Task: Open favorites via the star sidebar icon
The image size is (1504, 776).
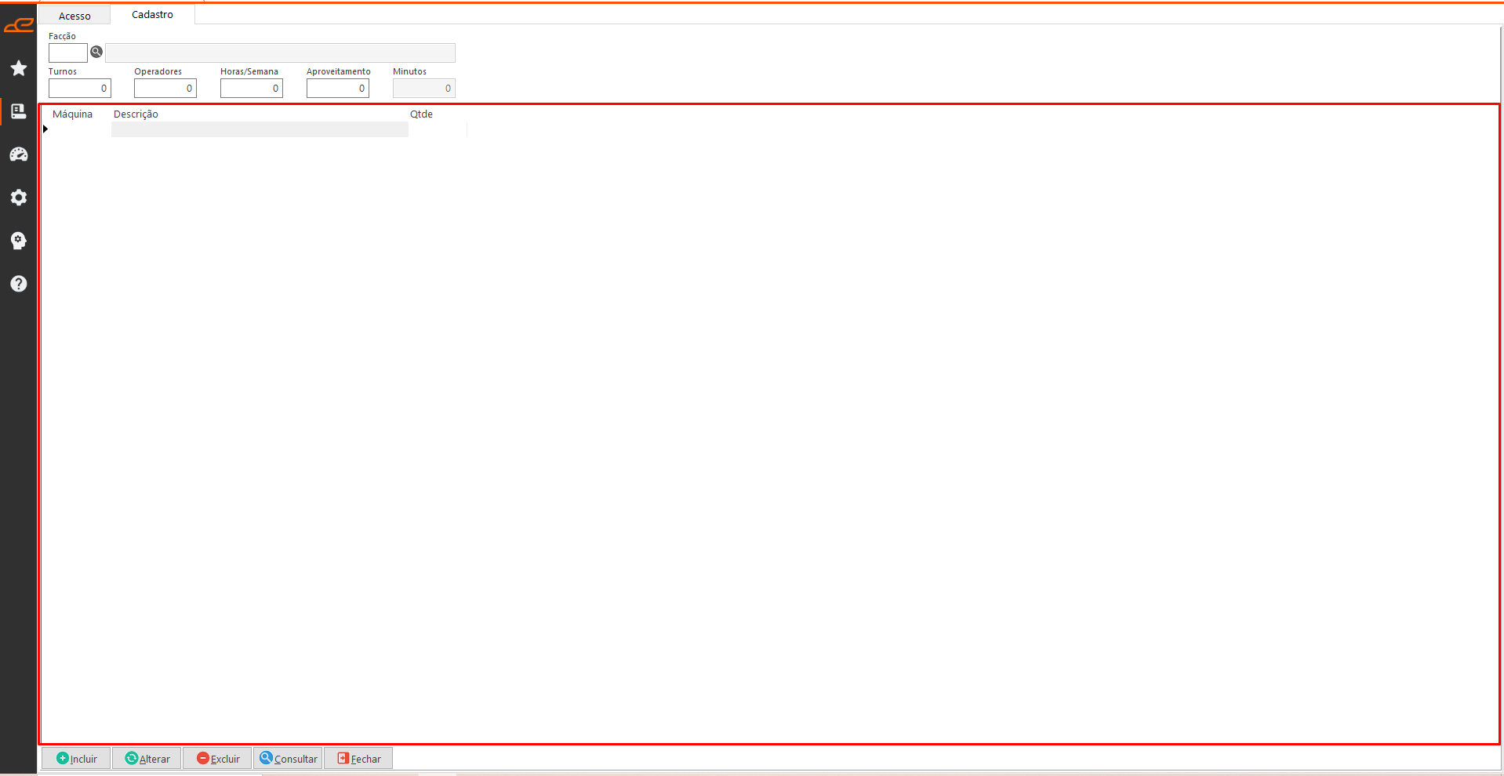Action: (19, 69)
